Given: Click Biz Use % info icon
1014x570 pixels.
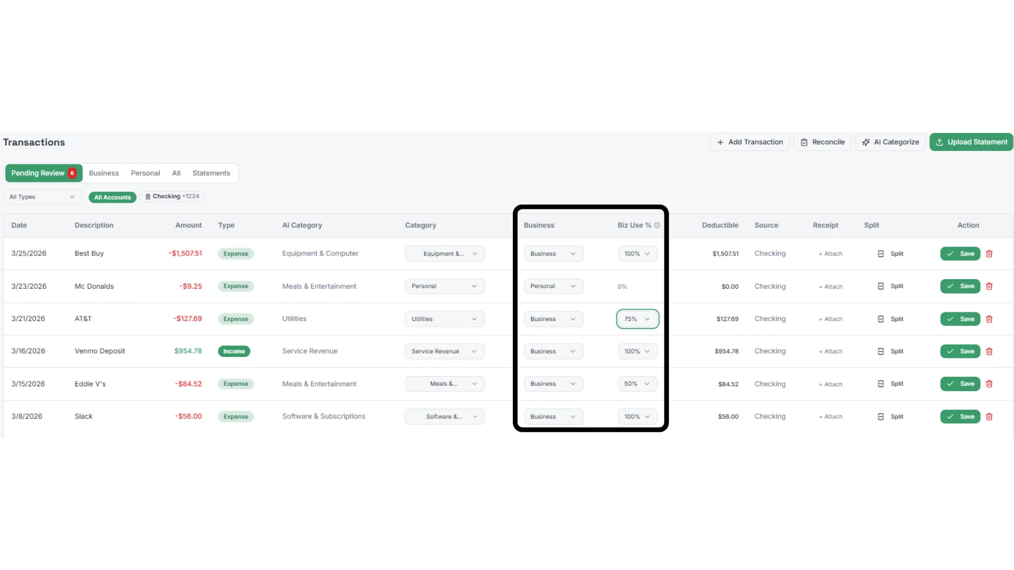Looking at the screenshot, I should 657,225.
